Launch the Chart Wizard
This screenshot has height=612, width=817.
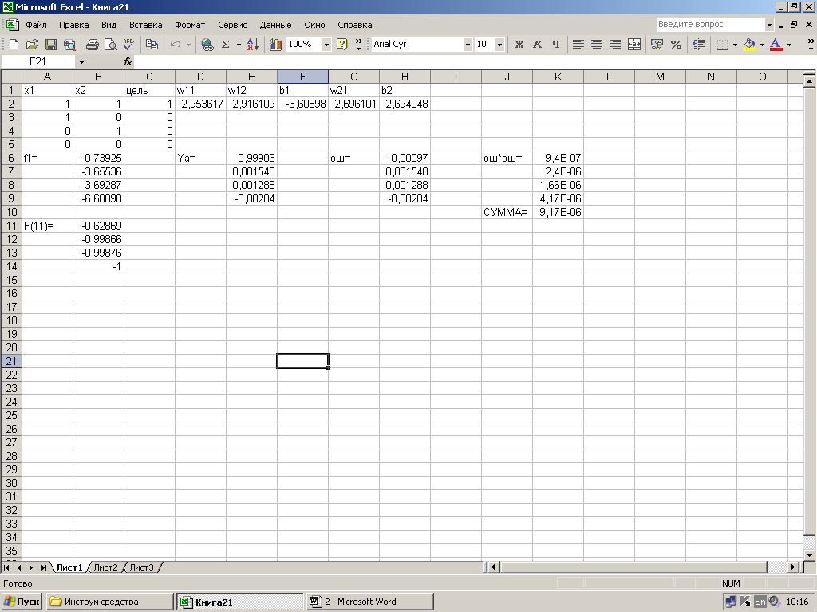275,45
